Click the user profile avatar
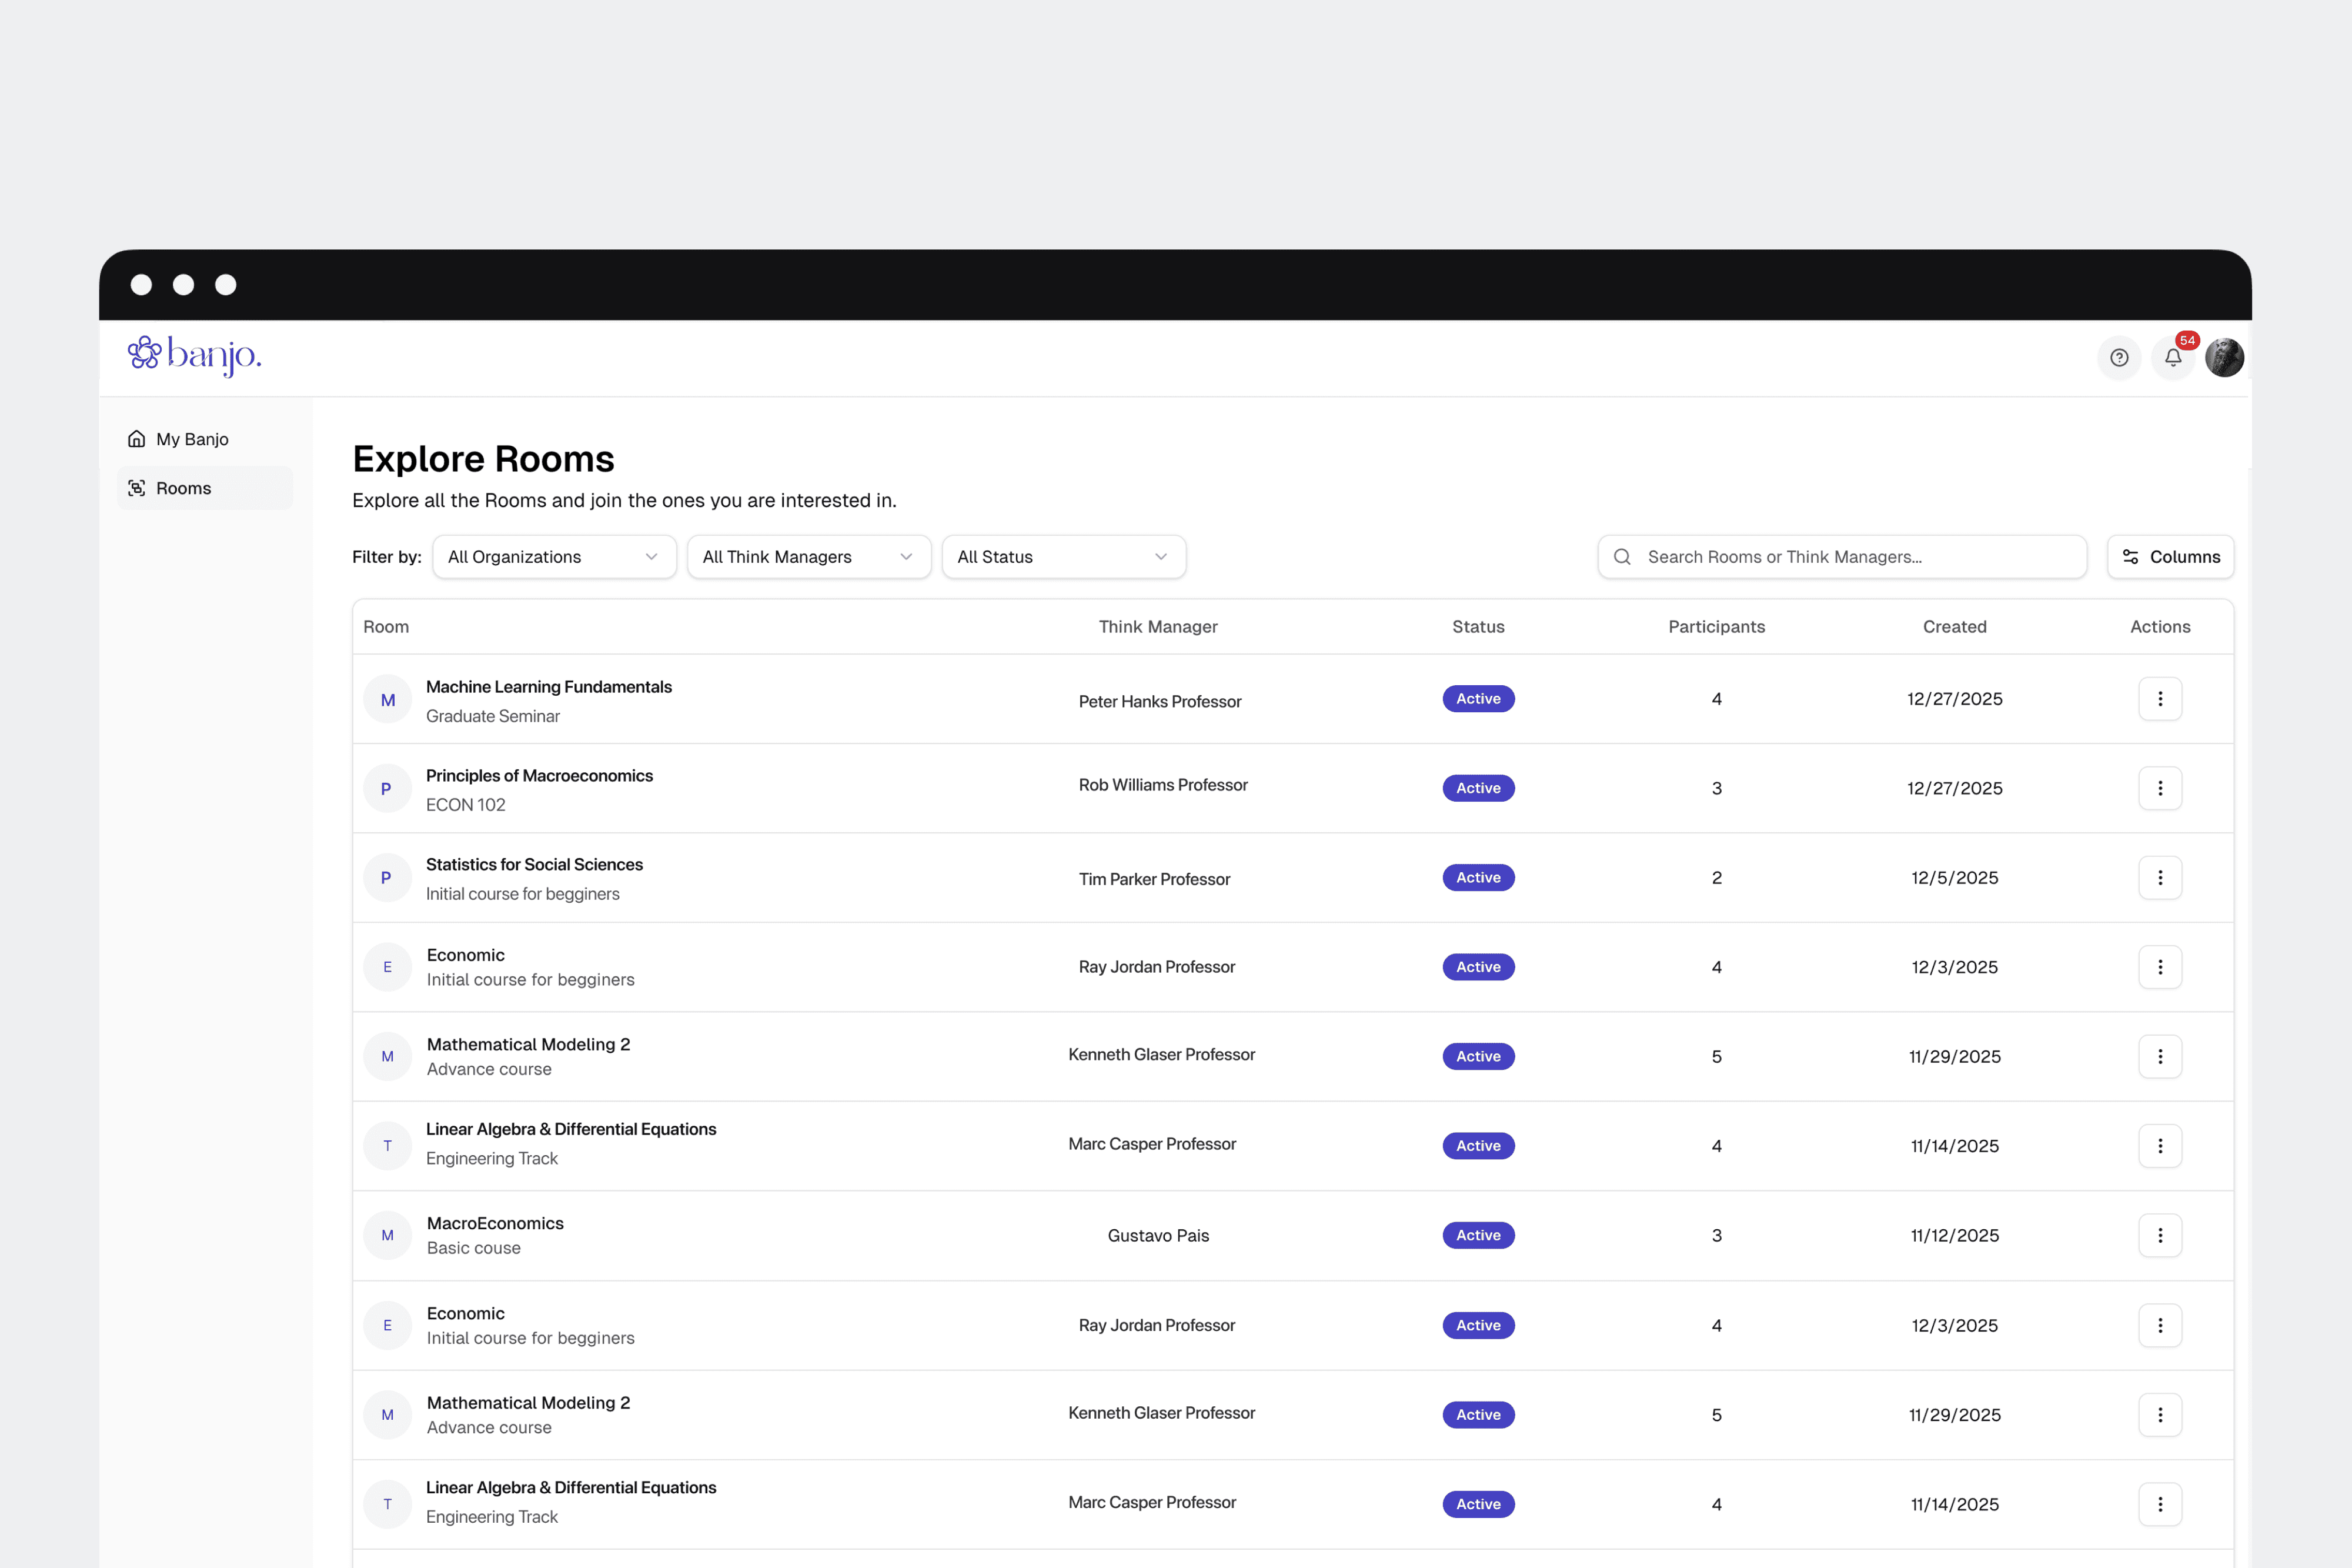 pyautogui.click(x=2224, y=358)
